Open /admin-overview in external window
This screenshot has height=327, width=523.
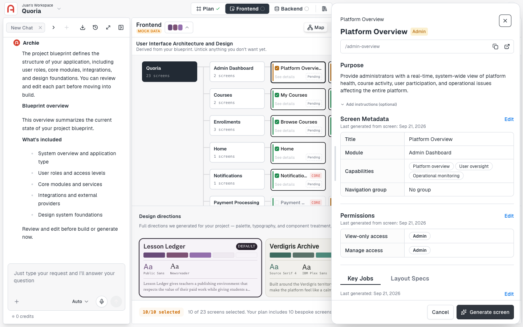point(507,47)
